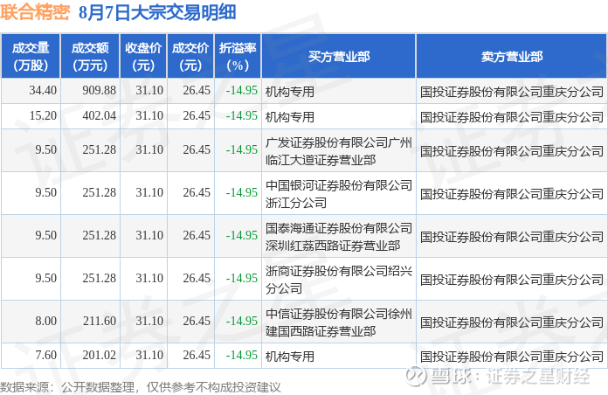Select the 收盘价(元) column header
The image size is (608, 395).
[x=143, y=56]
